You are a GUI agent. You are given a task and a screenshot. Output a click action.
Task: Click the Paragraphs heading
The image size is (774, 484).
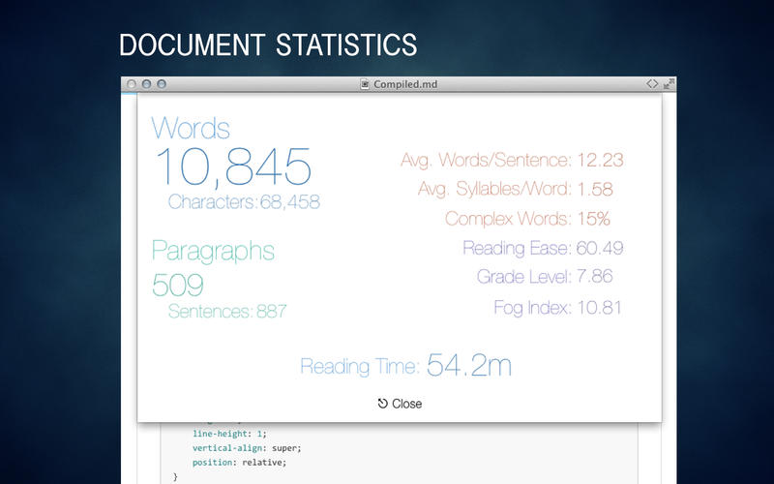[x=213, y=251]
